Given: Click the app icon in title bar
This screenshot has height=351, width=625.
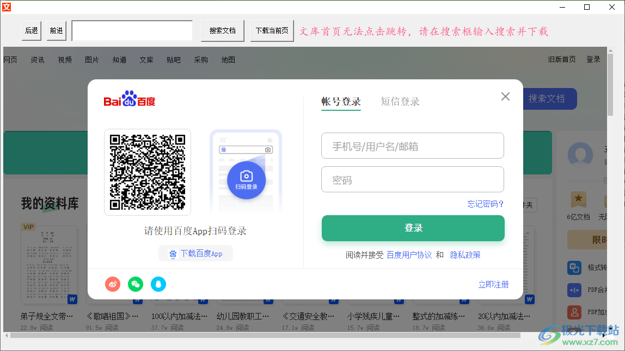Looking at the screenshot, I should (7, 7).
